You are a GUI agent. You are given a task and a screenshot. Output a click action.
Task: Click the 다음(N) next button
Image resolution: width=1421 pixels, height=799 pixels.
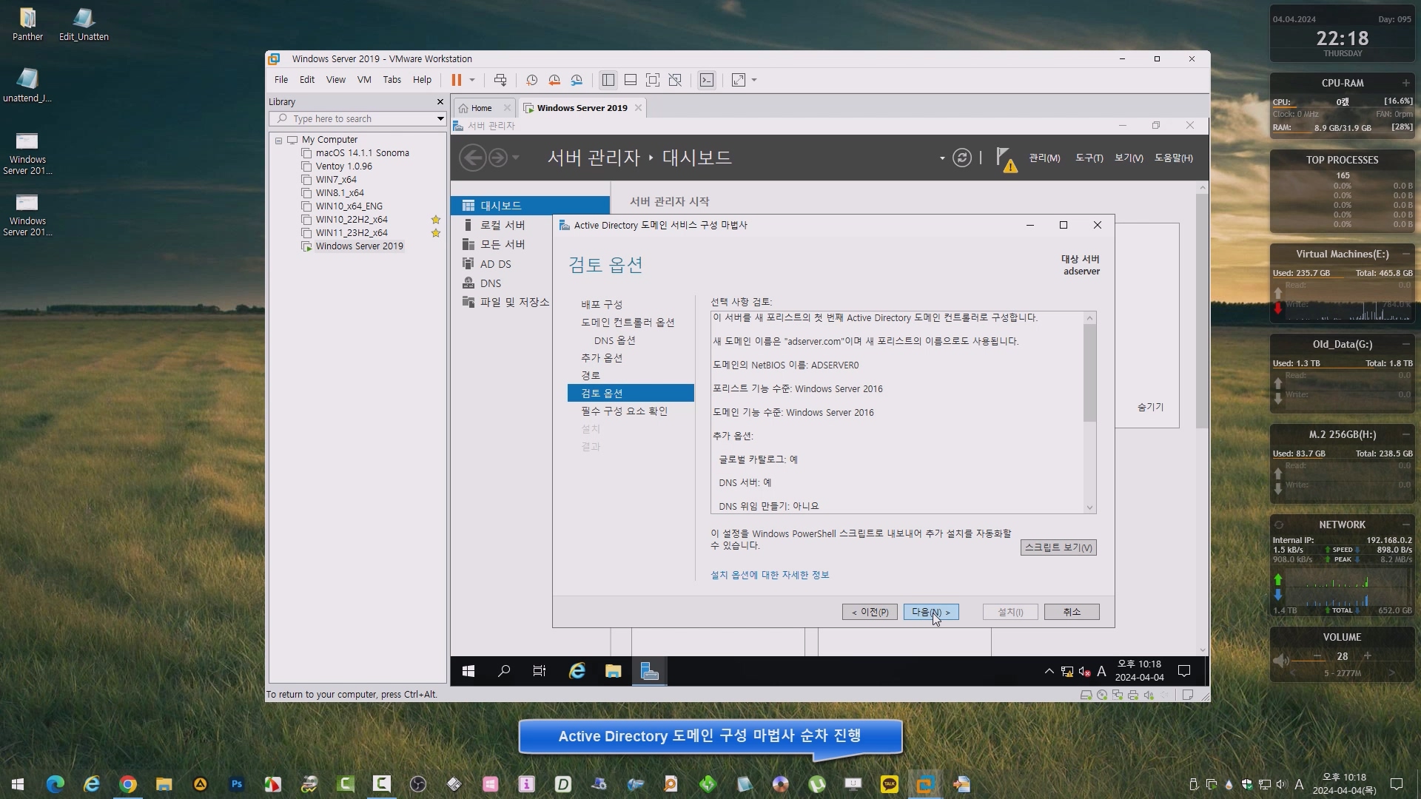[x=930, y=612]
